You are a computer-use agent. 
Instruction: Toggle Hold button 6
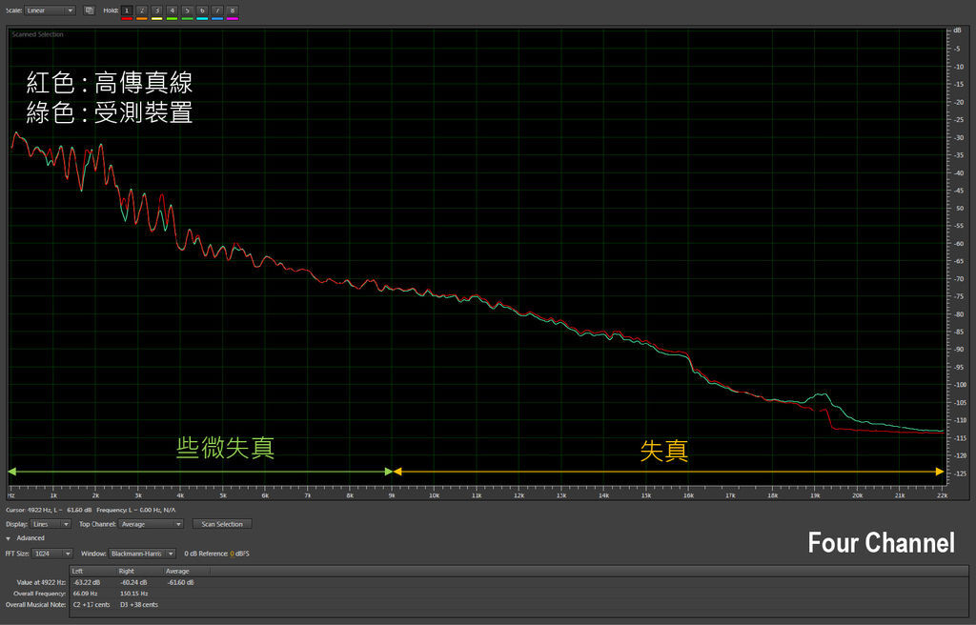tap(202, 10)
